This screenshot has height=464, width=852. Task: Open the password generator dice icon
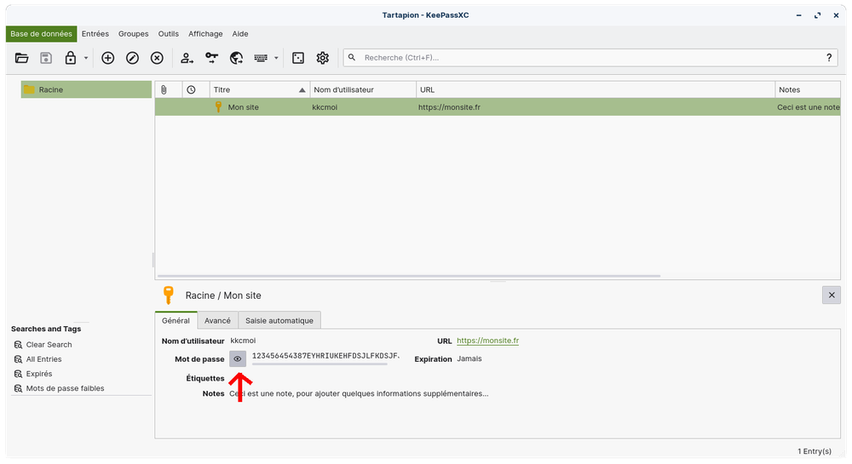298,58
